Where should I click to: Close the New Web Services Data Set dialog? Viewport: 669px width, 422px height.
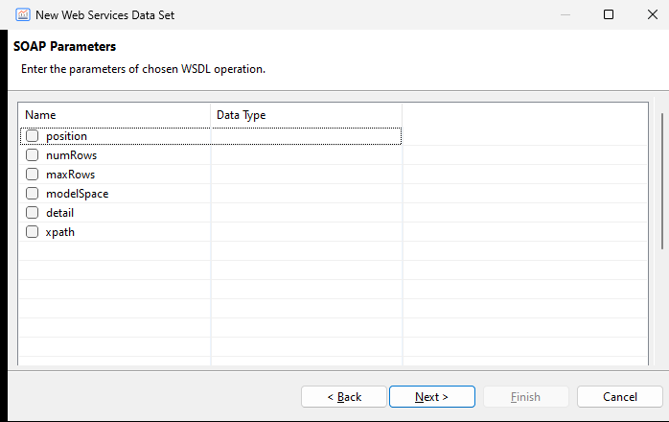(653, 14)
